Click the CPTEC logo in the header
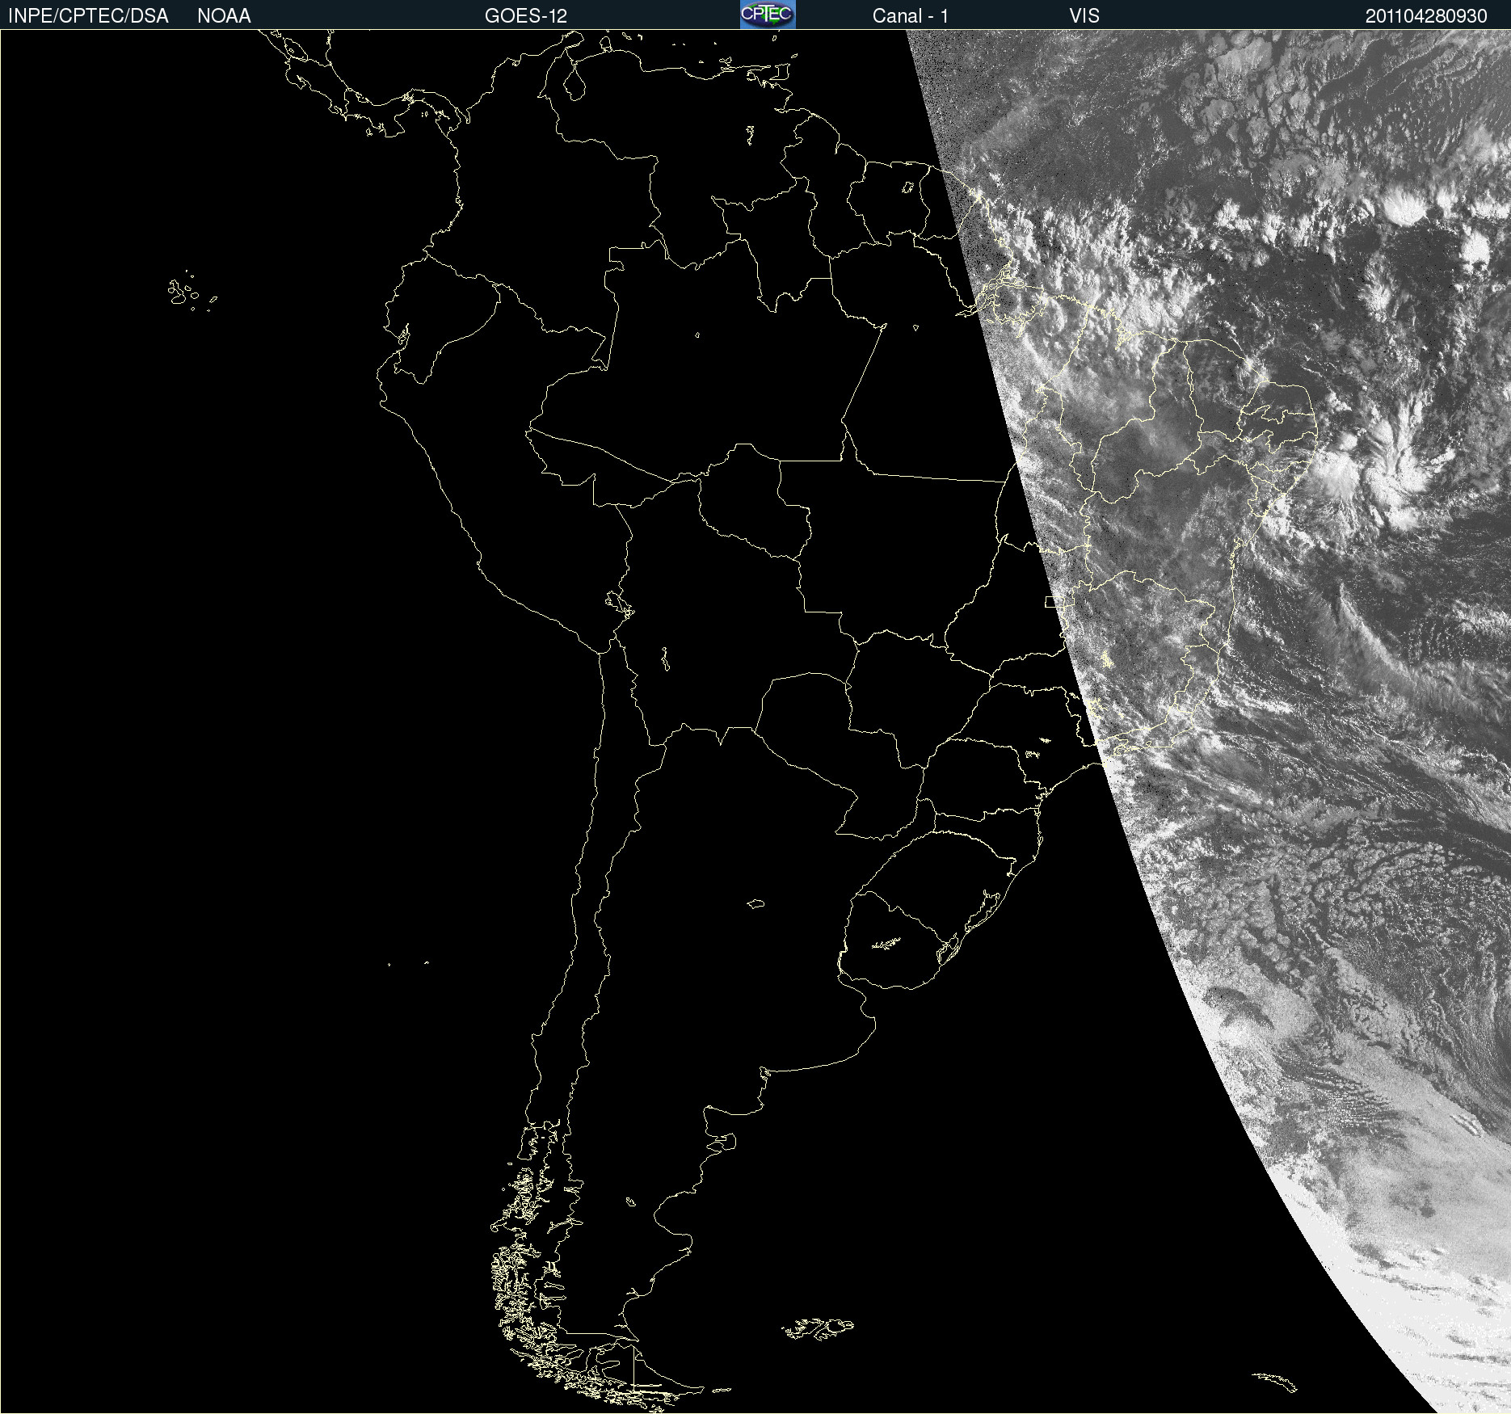The height and width of the screenshot is (1414, 1511). tap(768, 15)
